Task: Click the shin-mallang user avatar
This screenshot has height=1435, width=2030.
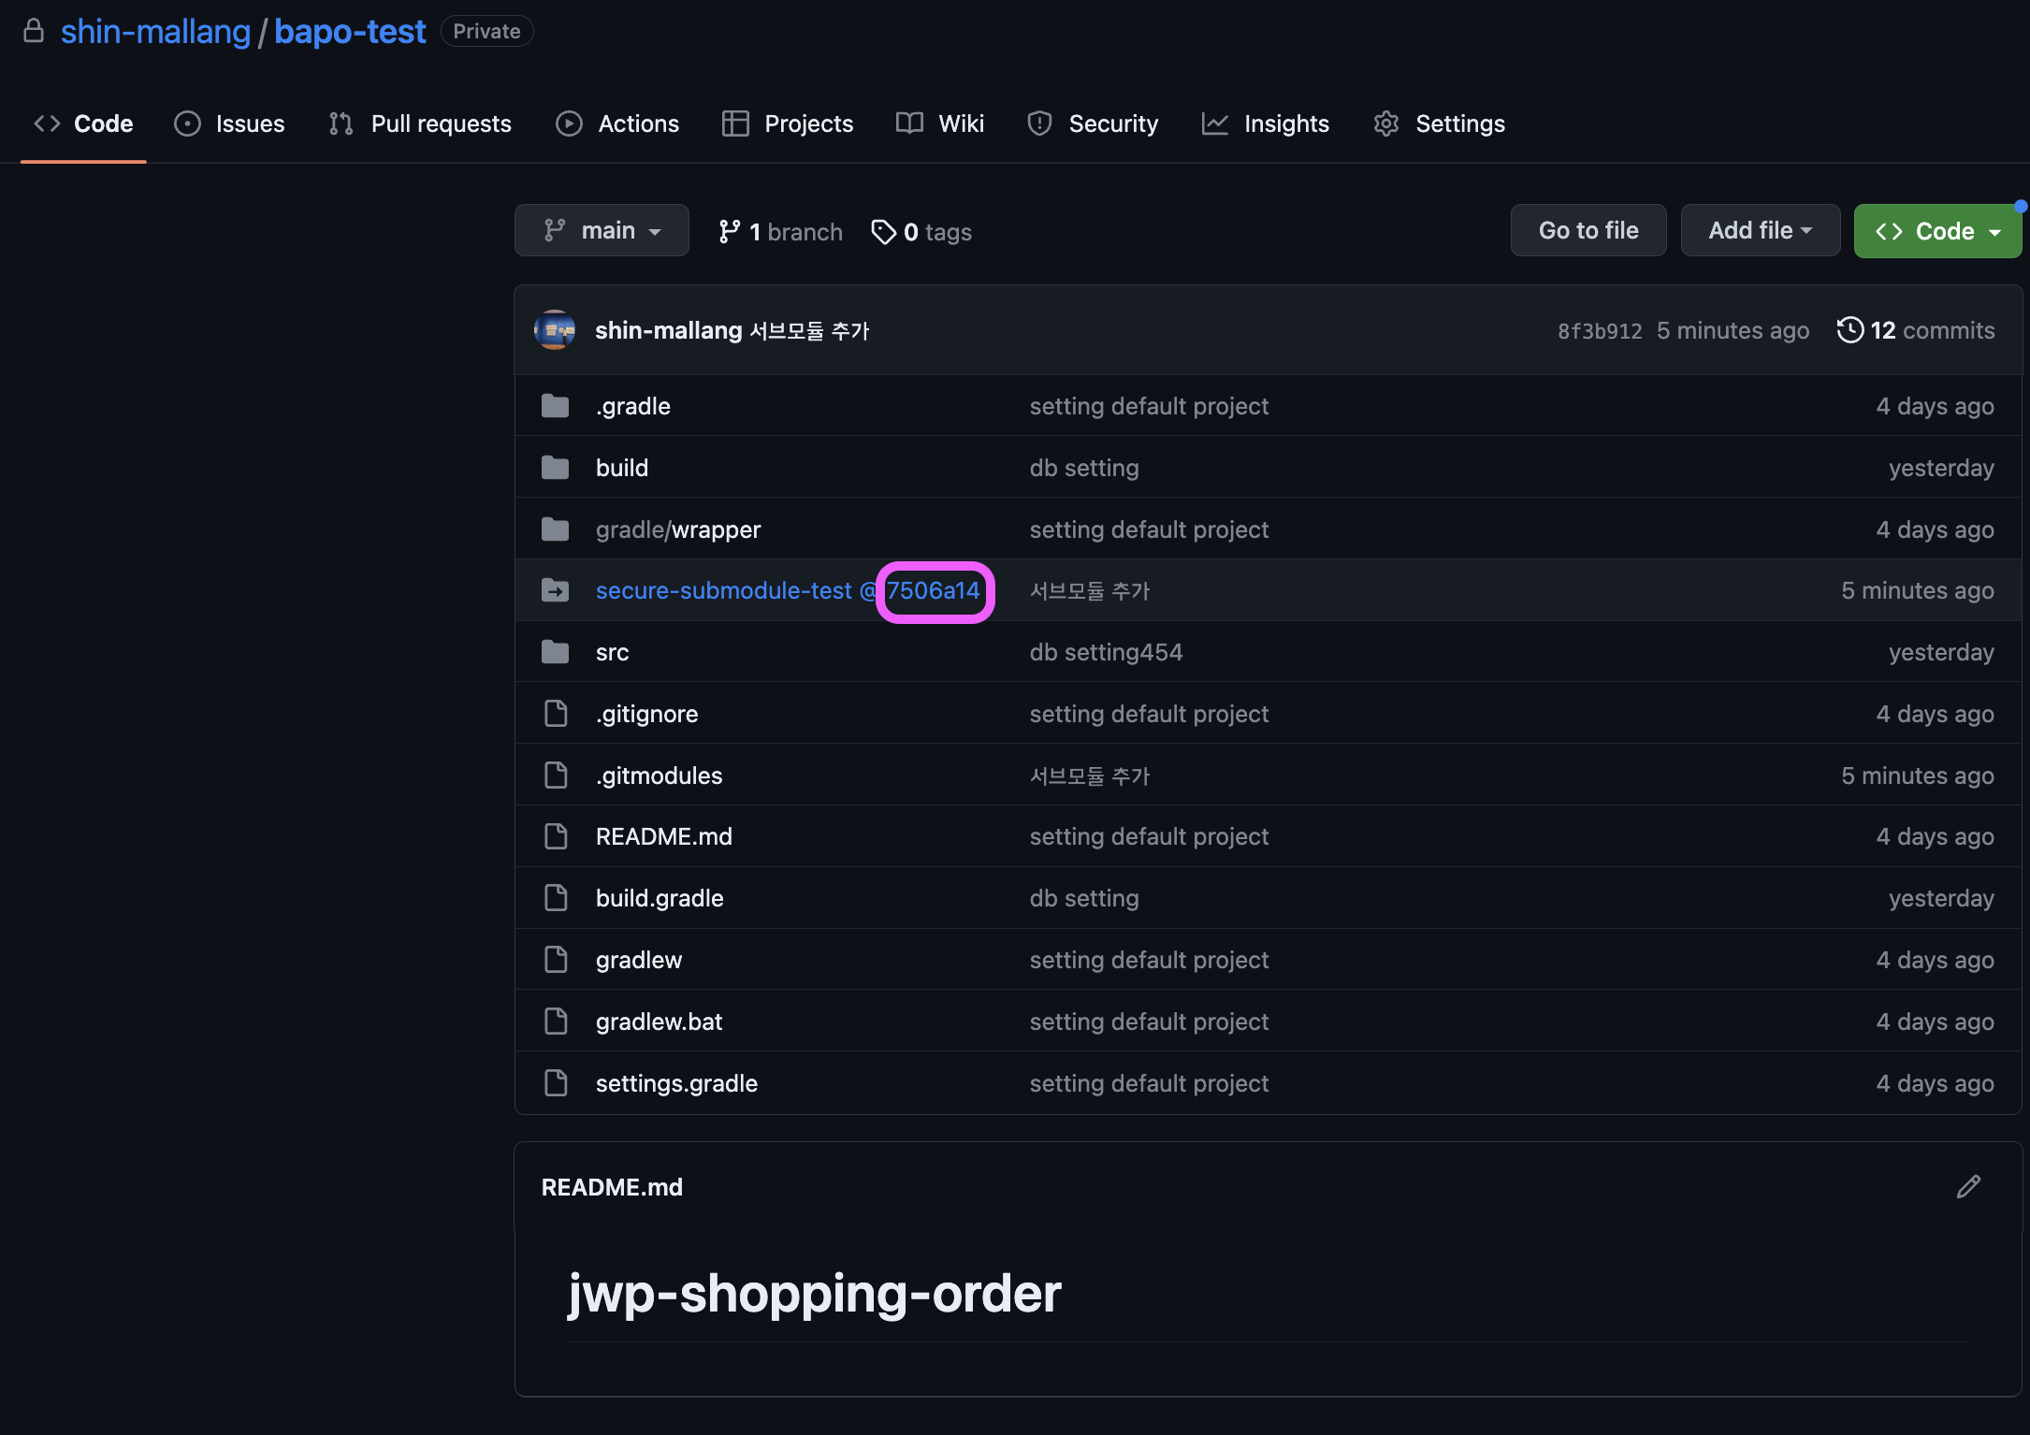Action: point(555,330)
